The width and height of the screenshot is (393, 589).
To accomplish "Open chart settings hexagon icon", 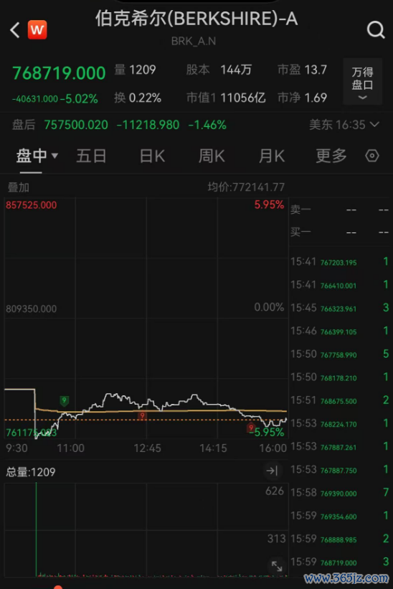I will pos(372,156).
